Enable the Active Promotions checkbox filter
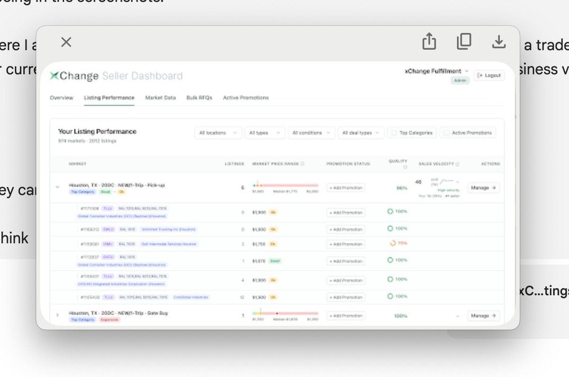The image size is (569, 377). click(x=446, y=133)
